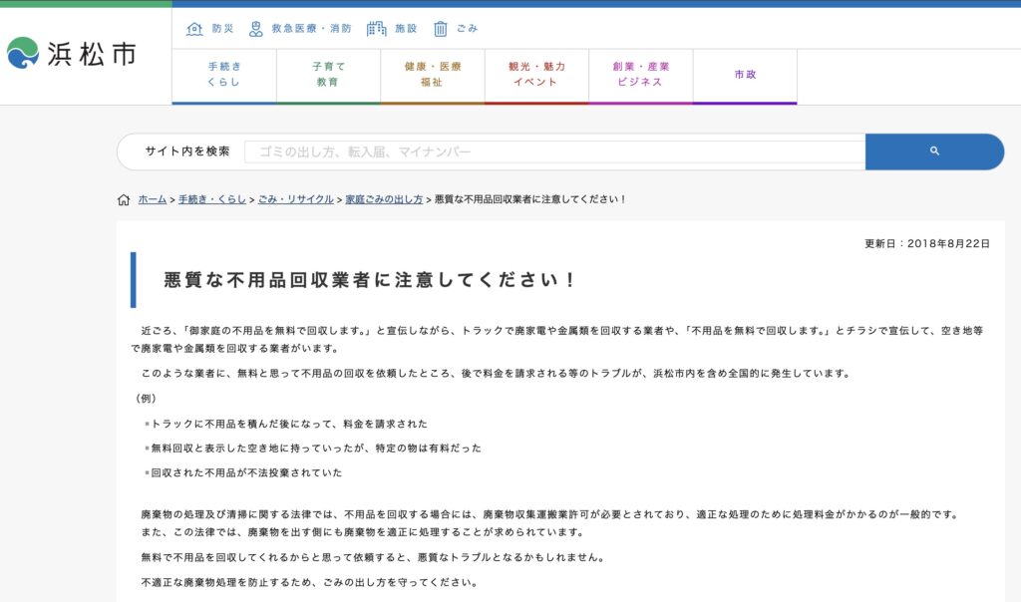Click the ごみ trash can icon
The image size is (1021, 602).
[441, 29]
